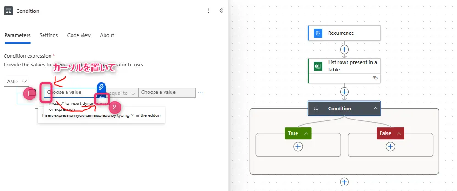The height and width of the screenshot is (191, 457).
Task: Open the Code view tab
Action: coord(79,35)
